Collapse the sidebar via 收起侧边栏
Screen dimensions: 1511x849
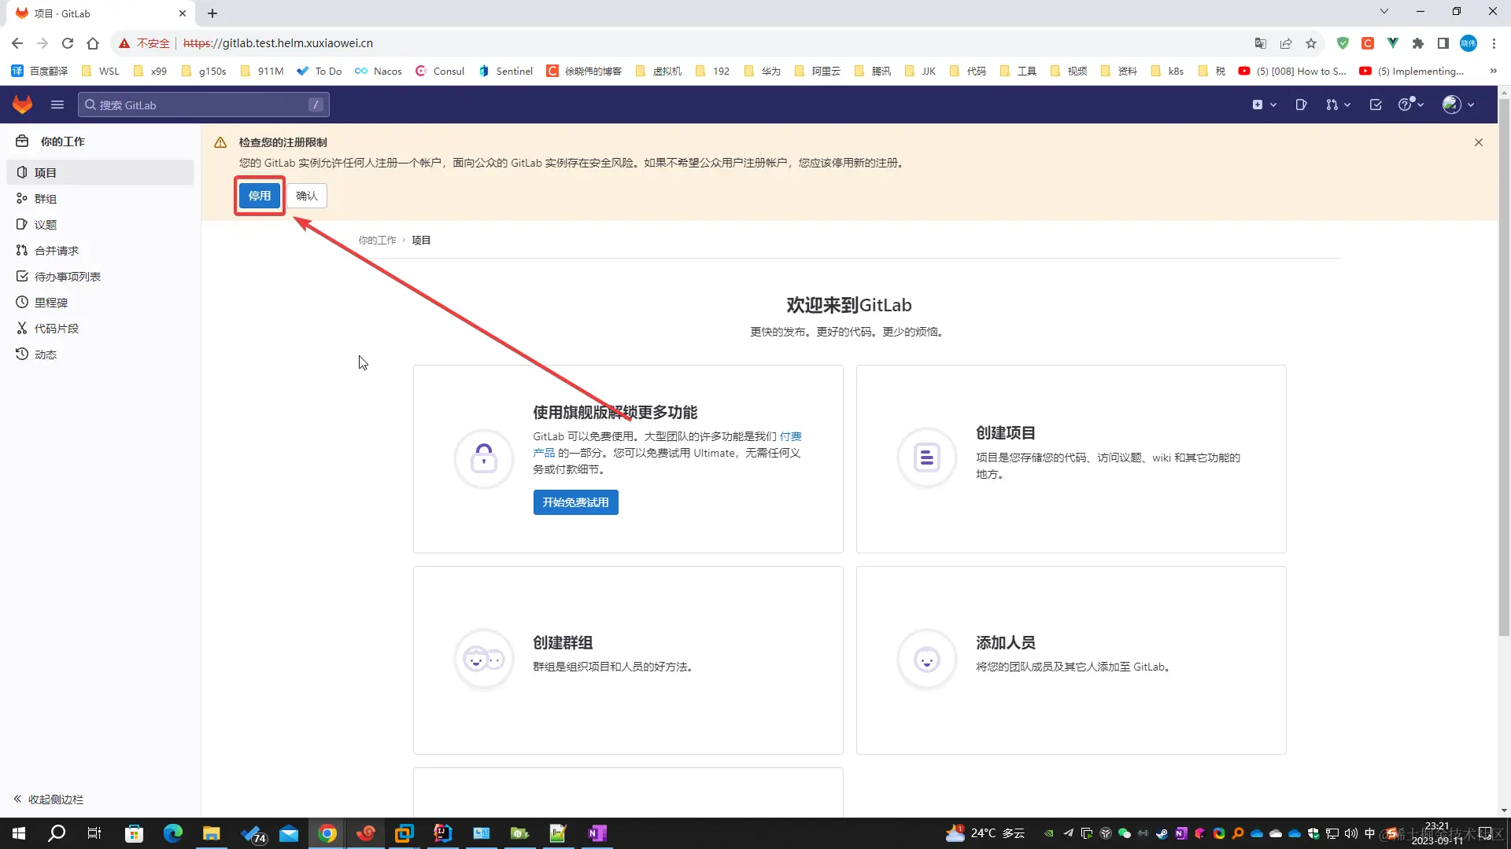click(x=49, y=799)
